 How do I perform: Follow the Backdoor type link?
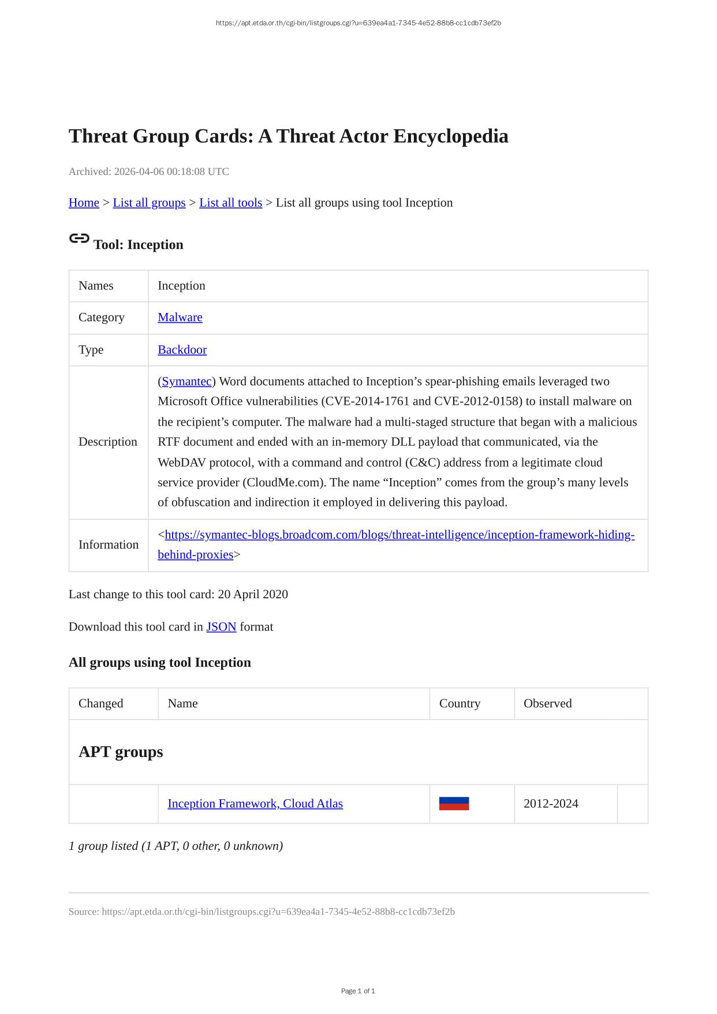[x=182, y=349]
